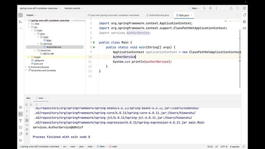Toggle the Project tool window folder icon
Viewport: 265px width, 149px height.
pos(20,15)
